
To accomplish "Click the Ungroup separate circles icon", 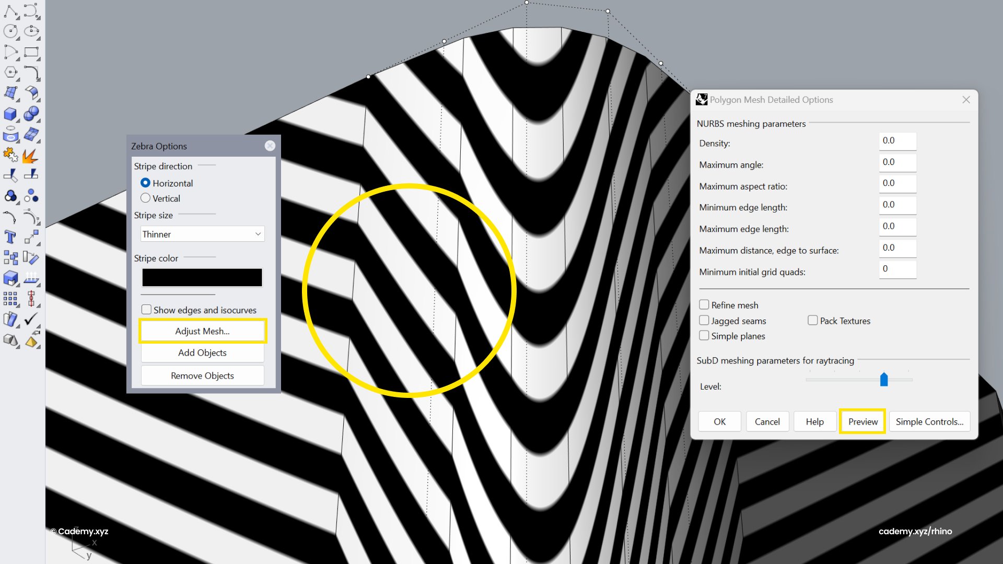I will click(x=31, y=196).
